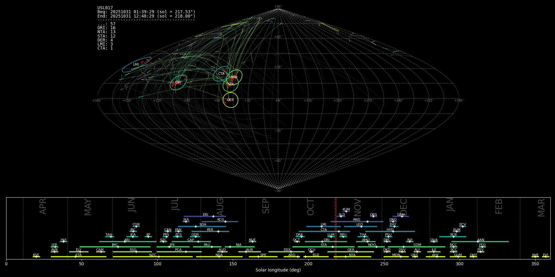Click the KUM shower bar on timeline
The height and width of the screenshot is (277, 555).
coord(346,211)
